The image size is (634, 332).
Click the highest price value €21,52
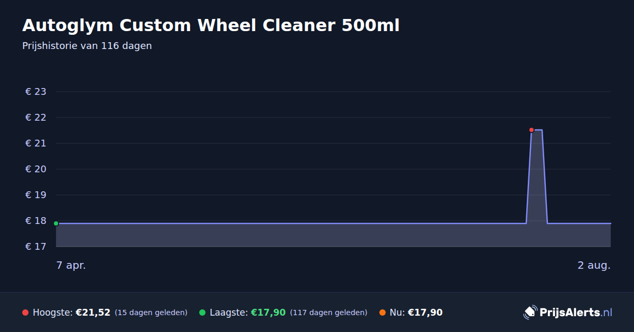[93, 313]
